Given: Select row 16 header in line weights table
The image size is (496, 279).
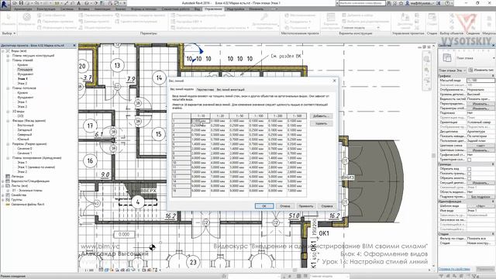Looking at the screenshot, I should [x=181, y=191].
